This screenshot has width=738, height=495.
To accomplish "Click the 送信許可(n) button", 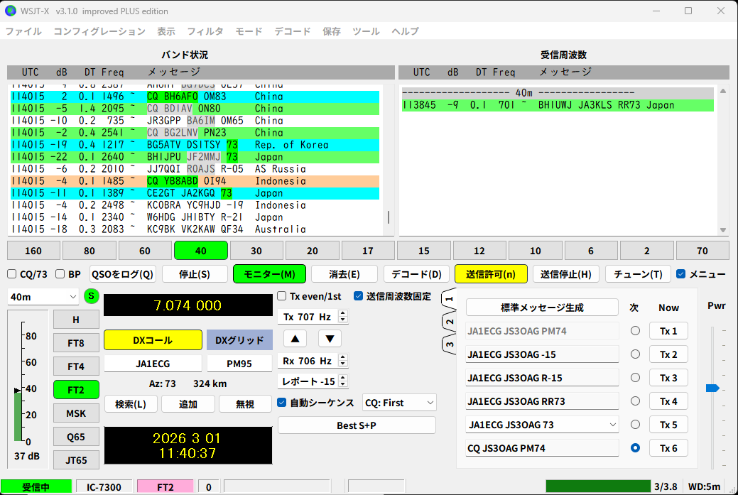I will 491,274.
